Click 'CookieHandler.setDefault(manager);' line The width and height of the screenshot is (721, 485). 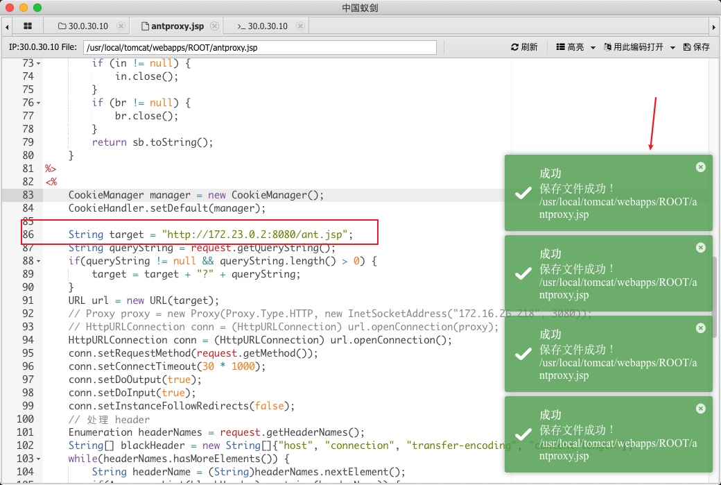point(167,208)
